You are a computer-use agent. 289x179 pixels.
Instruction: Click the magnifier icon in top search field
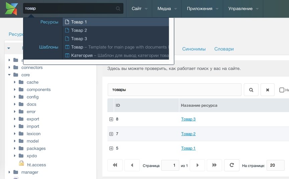coord(118,8)
